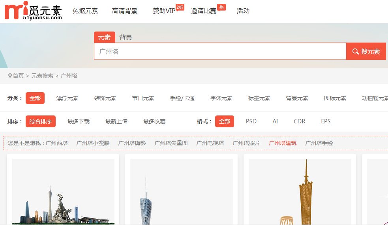Filter format to PSD
Image resolution: width=388 pixels, height=225 pixels.
pyautogui.click(x=251, y=121)
